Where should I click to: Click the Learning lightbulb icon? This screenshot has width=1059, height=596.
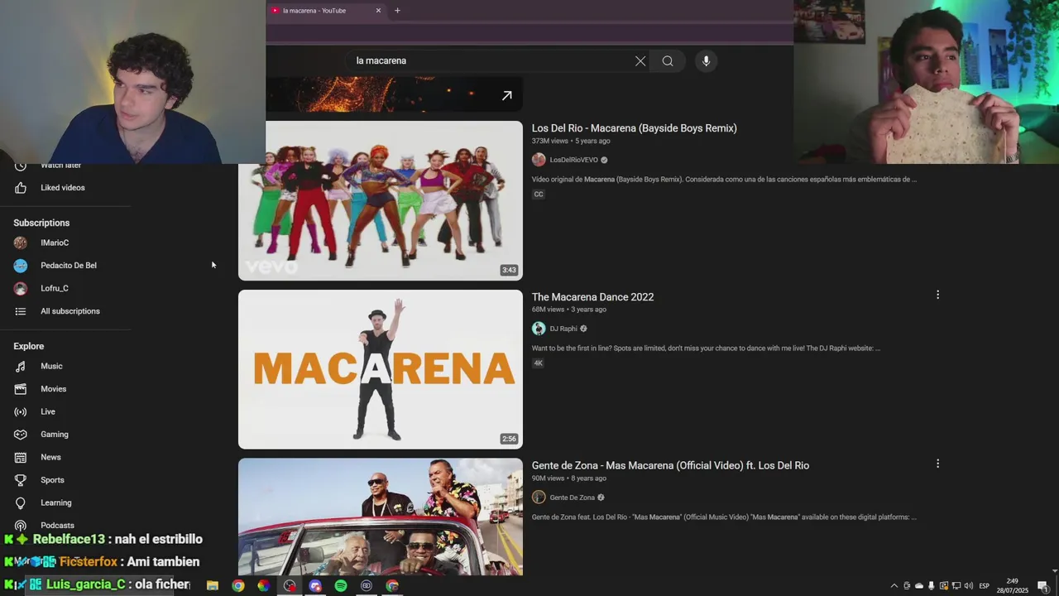coord(21,502)
